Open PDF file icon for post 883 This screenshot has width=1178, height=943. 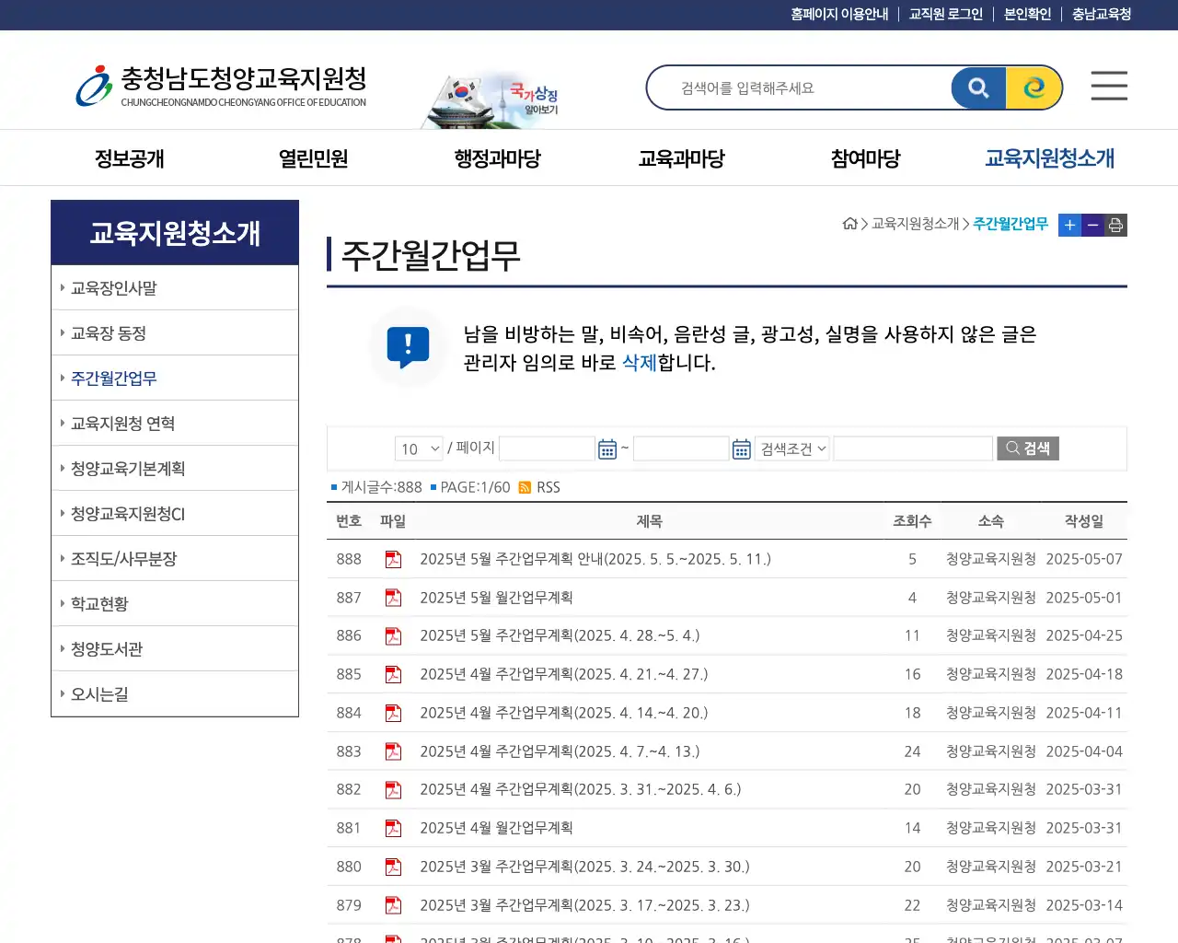pyautogui.click(x=393, y=751)
